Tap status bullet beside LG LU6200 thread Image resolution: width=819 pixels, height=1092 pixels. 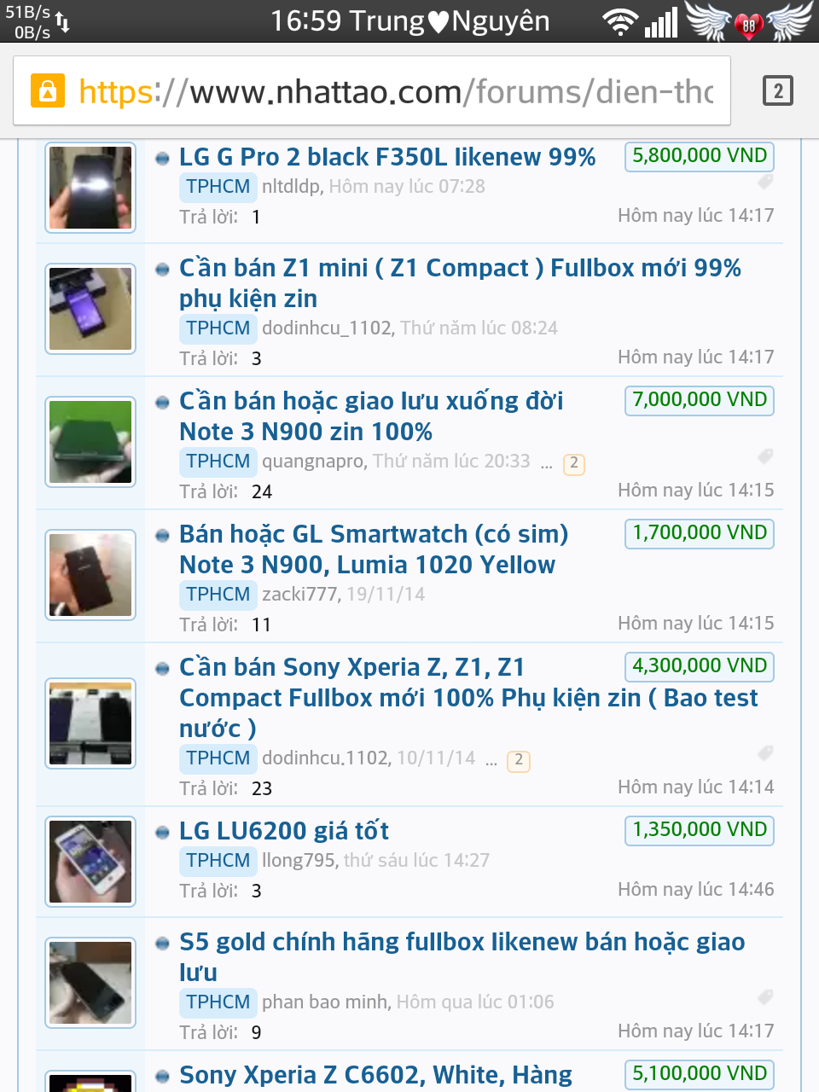(x=162, y=833)
